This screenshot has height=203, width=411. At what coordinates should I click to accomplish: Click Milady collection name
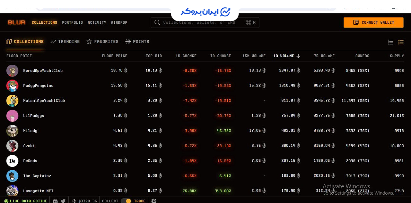coord(30,131)
